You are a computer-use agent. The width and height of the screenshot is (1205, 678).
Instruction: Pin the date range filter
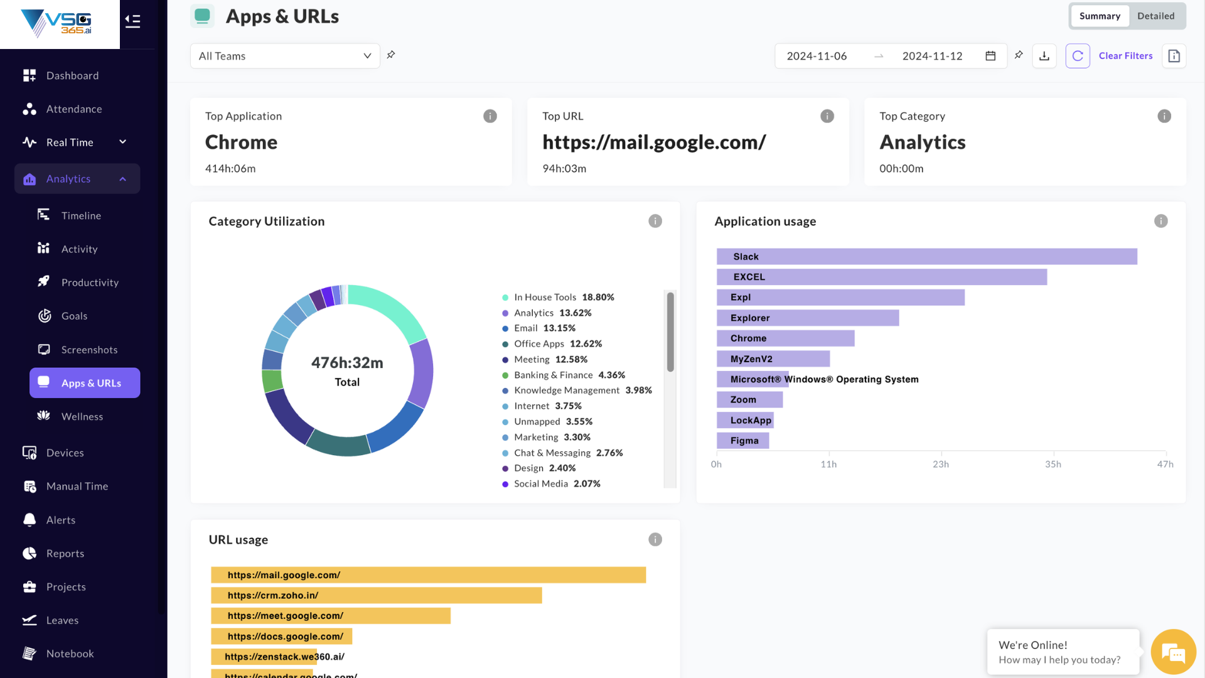(1019, 55)
